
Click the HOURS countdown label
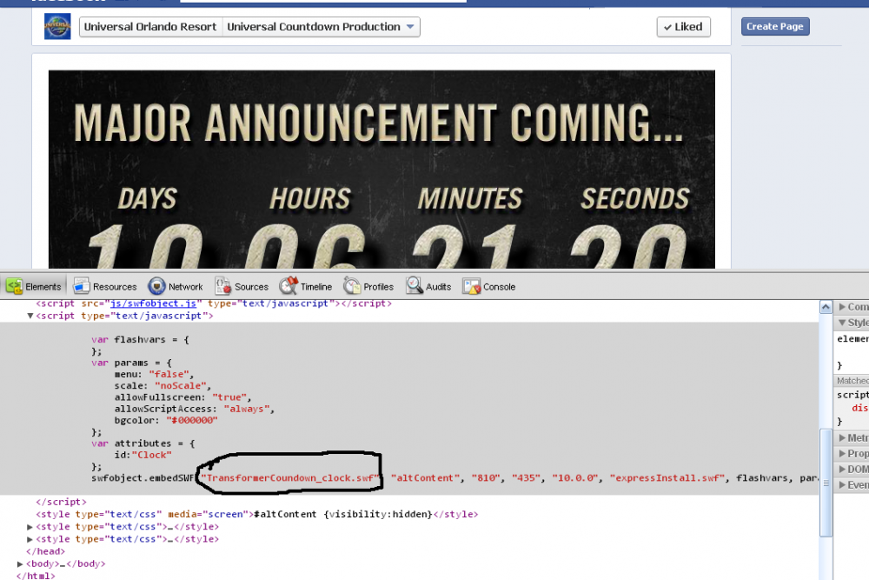coord(310,198)
